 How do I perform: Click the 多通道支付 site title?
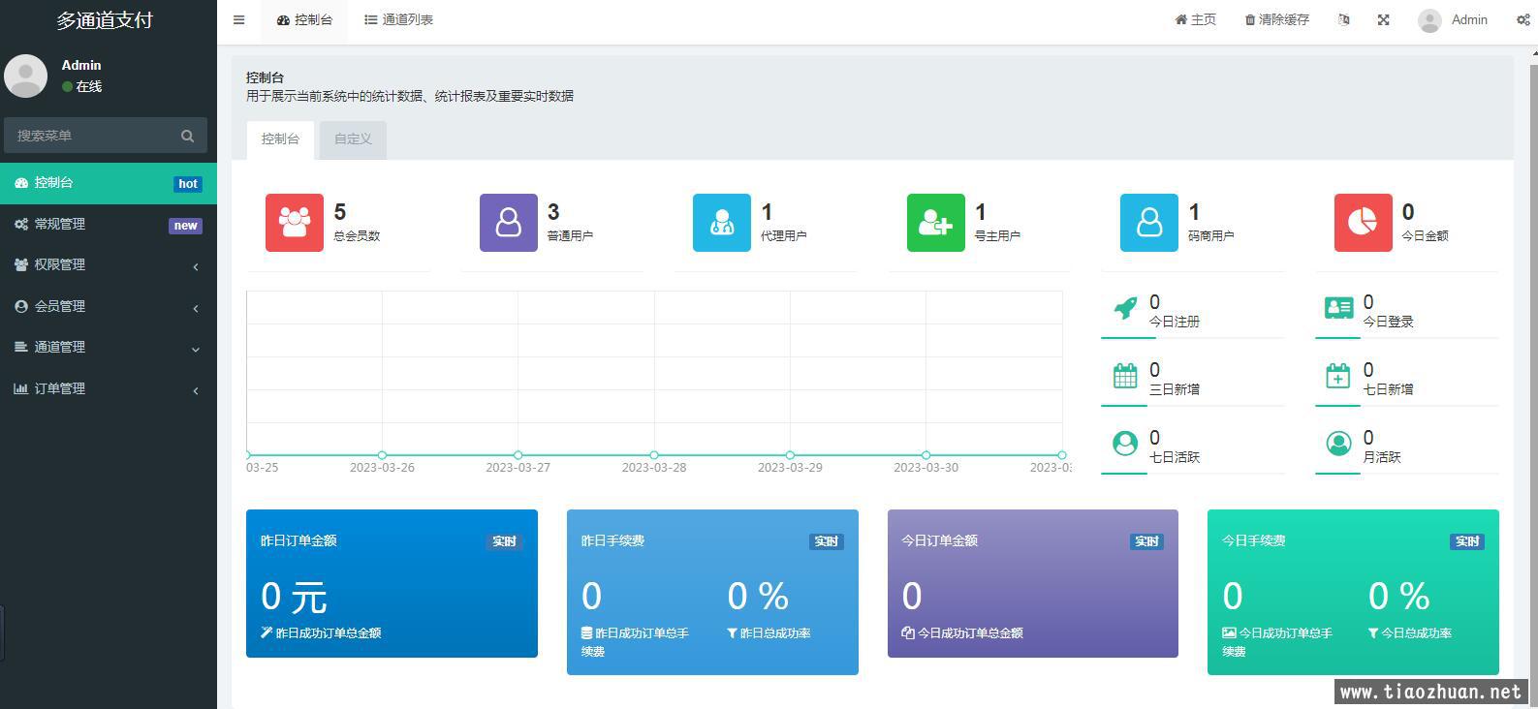(105, 20)
